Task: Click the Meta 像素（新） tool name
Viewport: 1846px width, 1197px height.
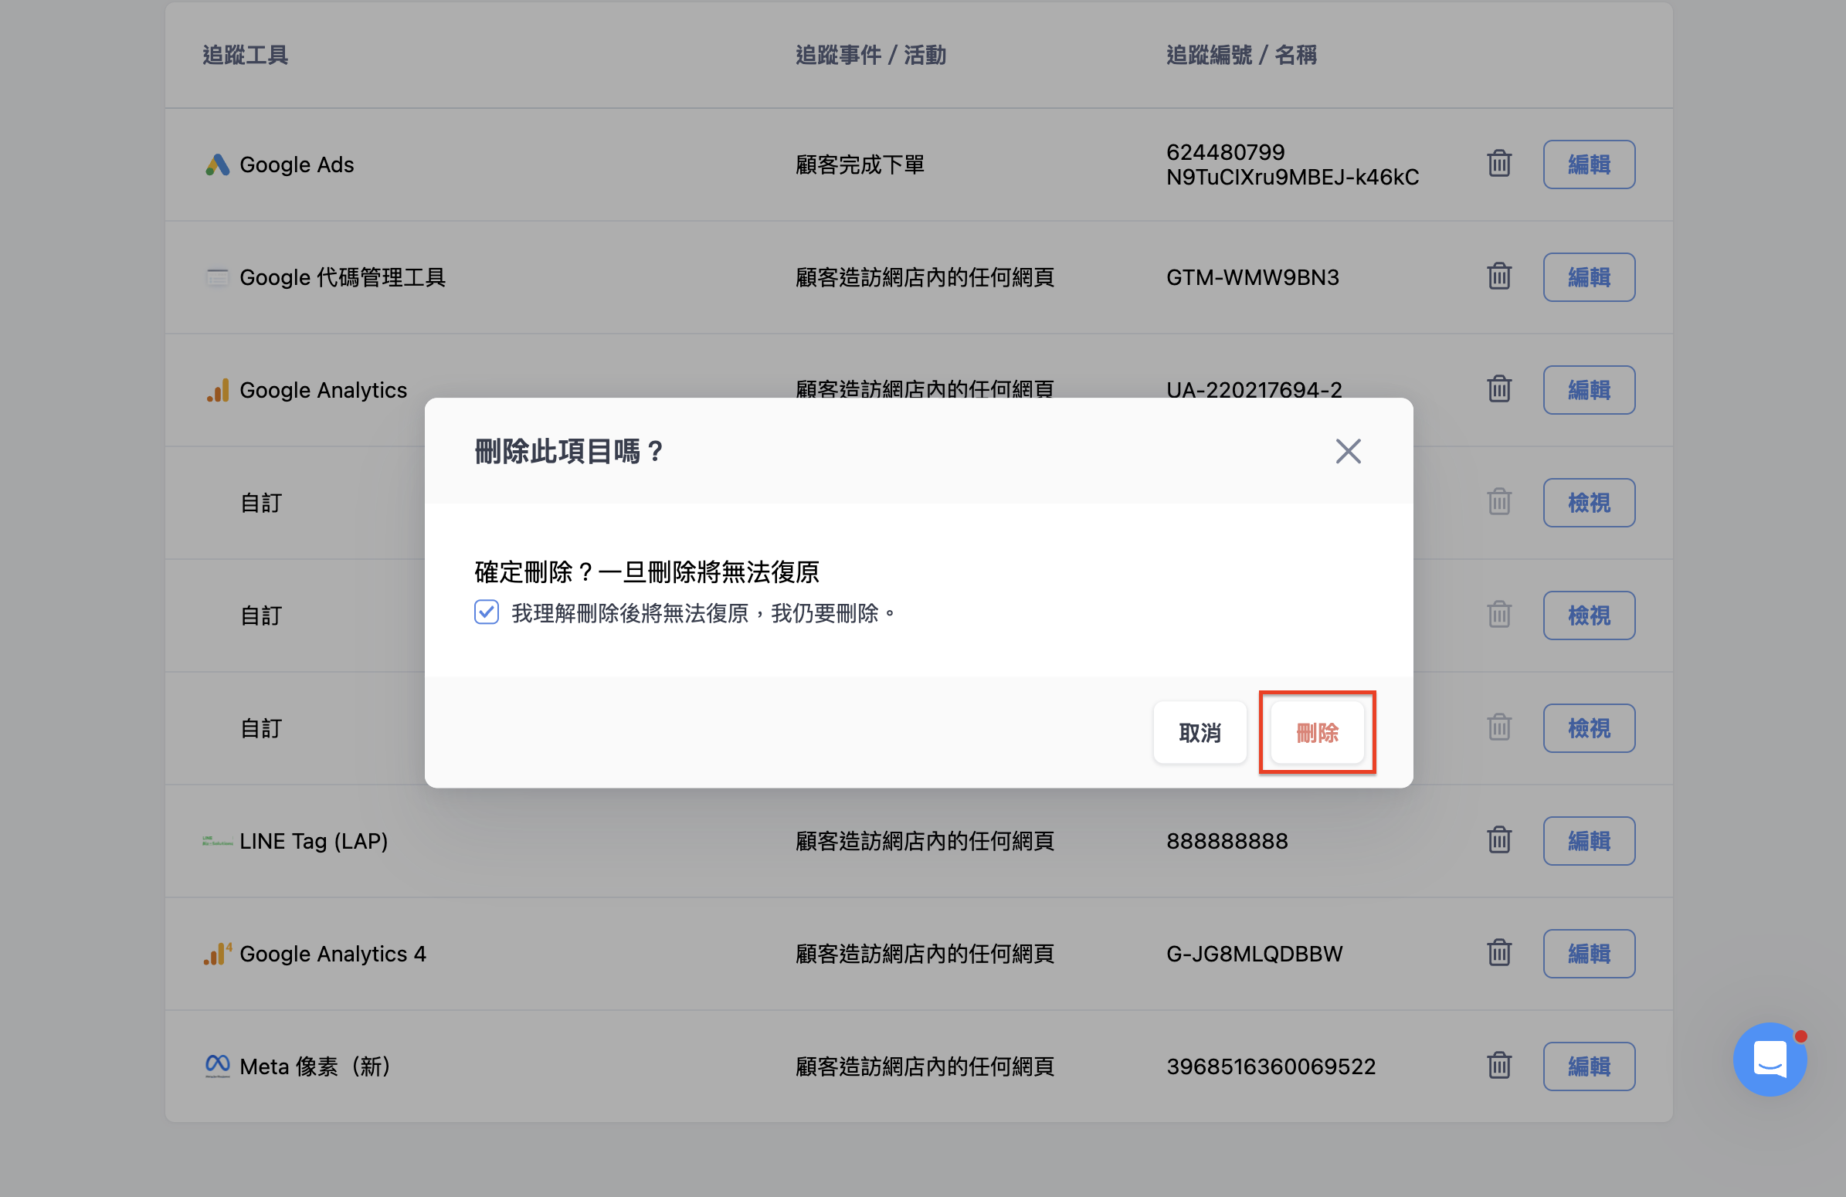Action: tap(315, 1066)
